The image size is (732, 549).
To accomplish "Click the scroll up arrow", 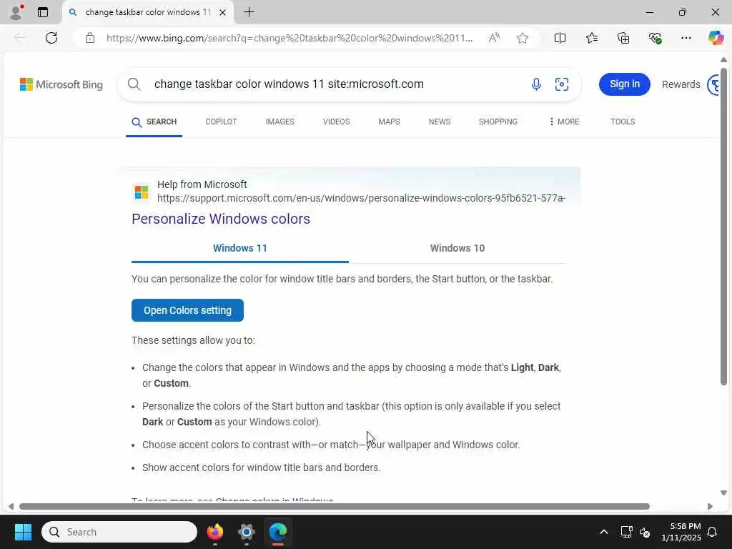I will tap(723, 60).
